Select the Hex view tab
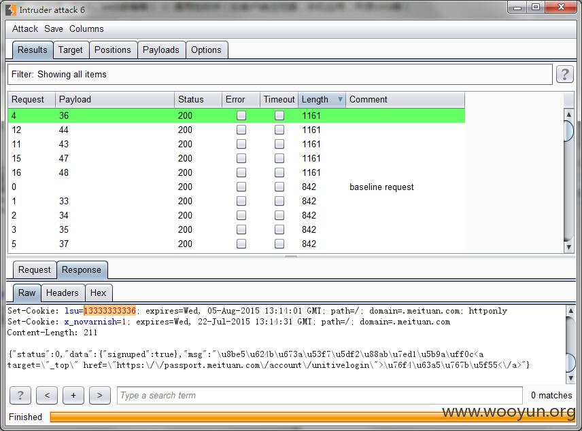The height and width of the screenshot is (431, 582). [x=99, y=293]
